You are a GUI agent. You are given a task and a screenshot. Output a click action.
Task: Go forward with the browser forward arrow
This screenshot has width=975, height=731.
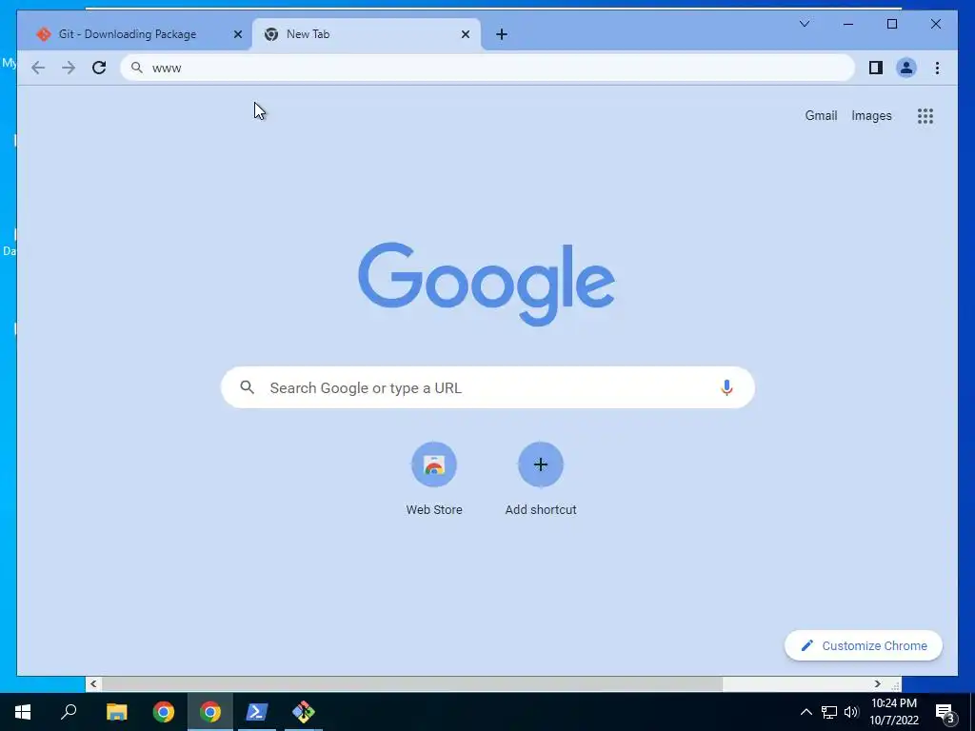point(69,68)
